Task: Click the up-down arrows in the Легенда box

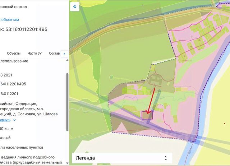Action: pos(166,158)
